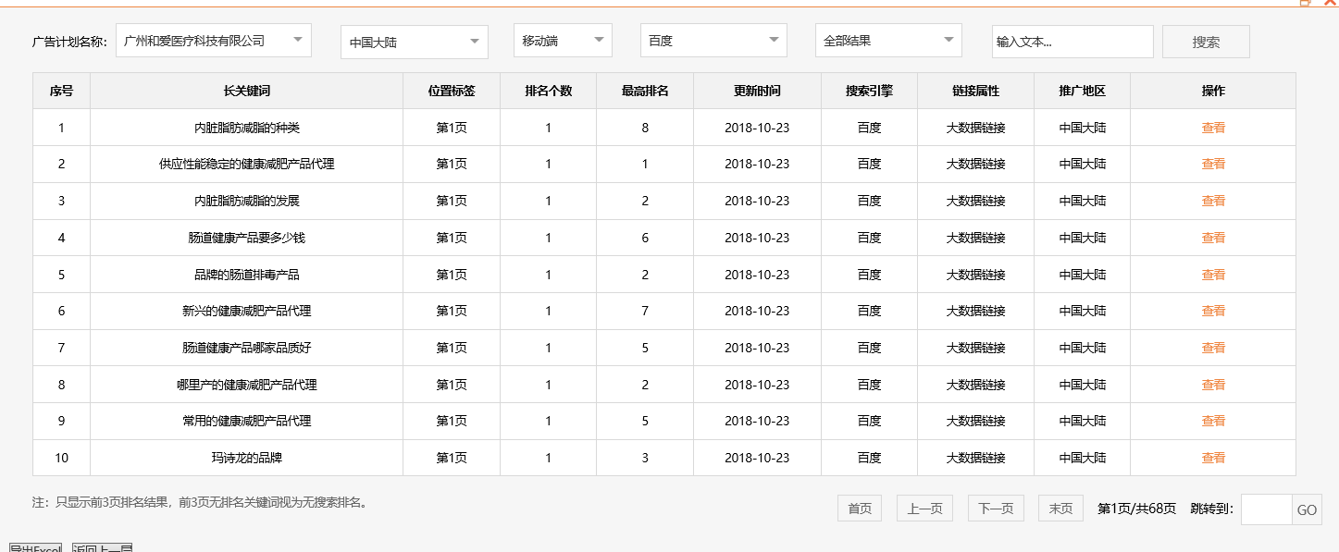
Task: Click the 导出Excel export button
Action: pos(34,548)
